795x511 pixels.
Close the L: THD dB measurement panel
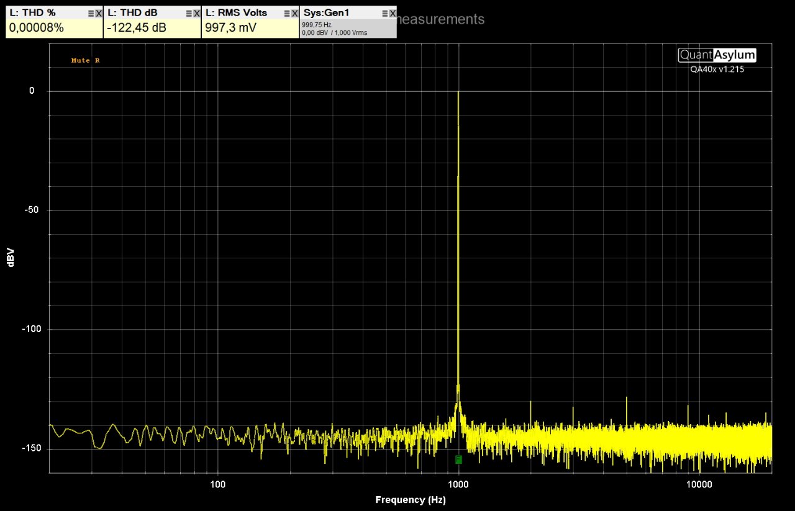[x=196, y=13]
